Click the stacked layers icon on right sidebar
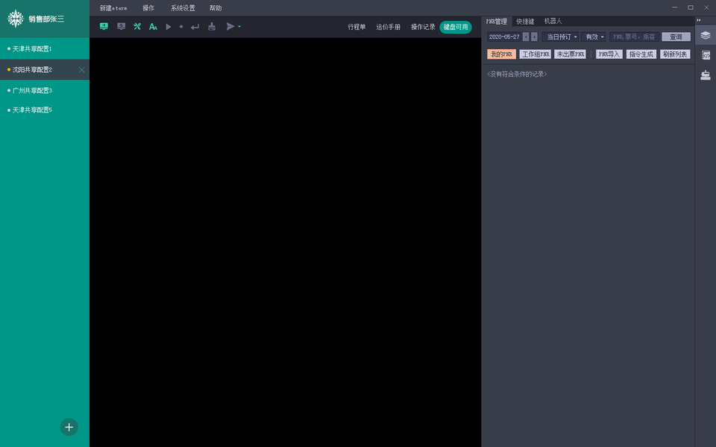Viewport: 716px width, 447px height. (706, 35)
